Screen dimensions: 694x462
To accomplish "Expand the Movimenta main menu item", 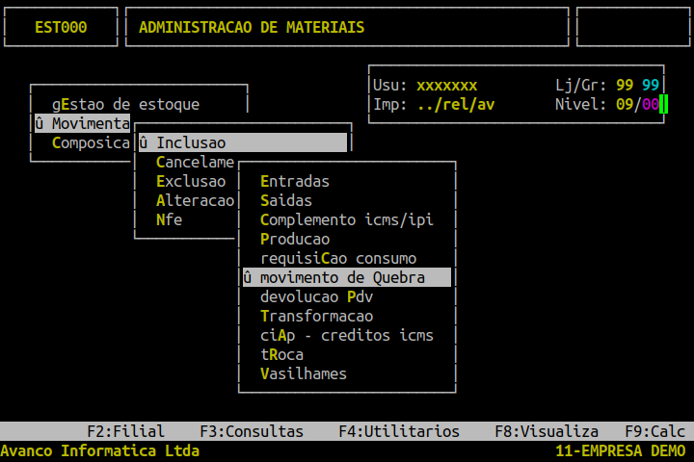I will pyautogui.click(x=82, y=123).
